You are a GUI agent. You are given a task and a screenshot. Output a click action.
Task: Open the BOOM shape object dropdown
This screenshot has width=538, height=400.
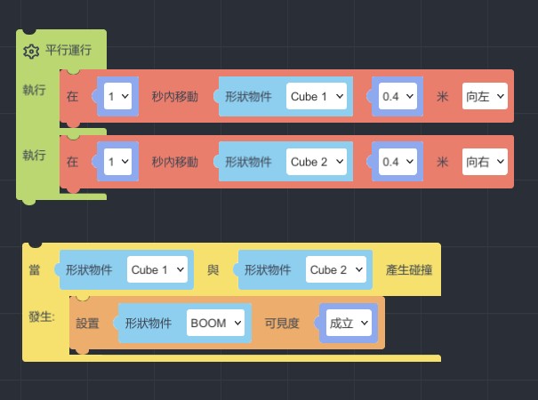pos(215,324)
